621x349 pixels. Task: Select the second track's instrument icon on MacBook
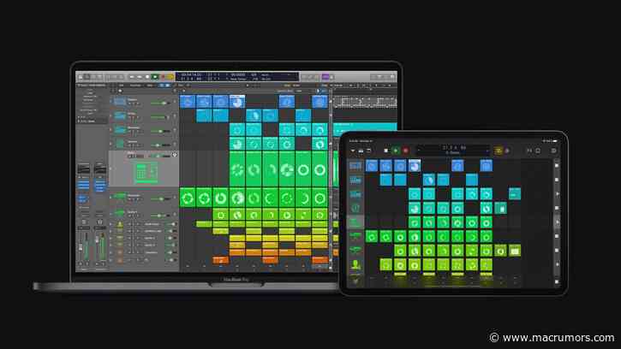(x=120, y=116)
